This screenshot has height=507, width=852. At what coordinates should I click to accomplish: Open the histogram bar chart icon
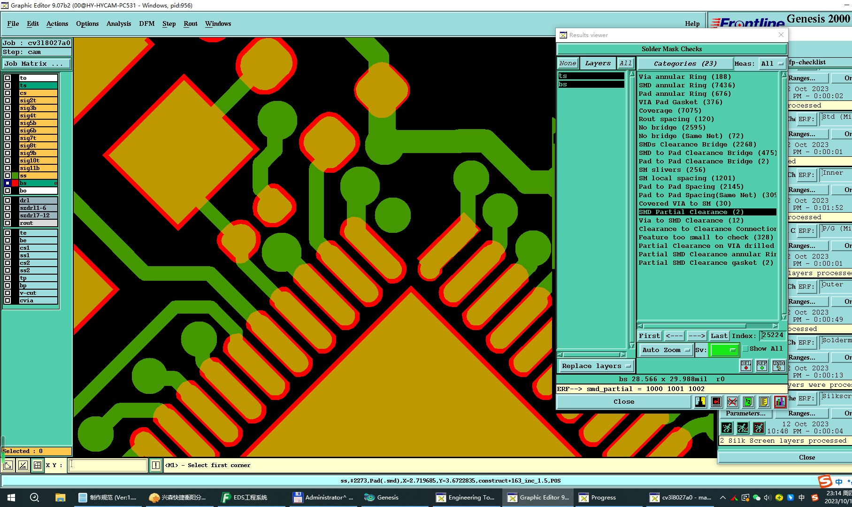tap(780, 402)
